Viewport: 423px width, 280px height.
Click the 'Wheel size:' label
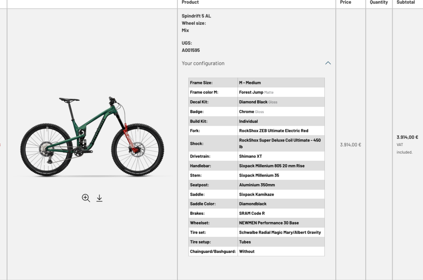point(194,23)
